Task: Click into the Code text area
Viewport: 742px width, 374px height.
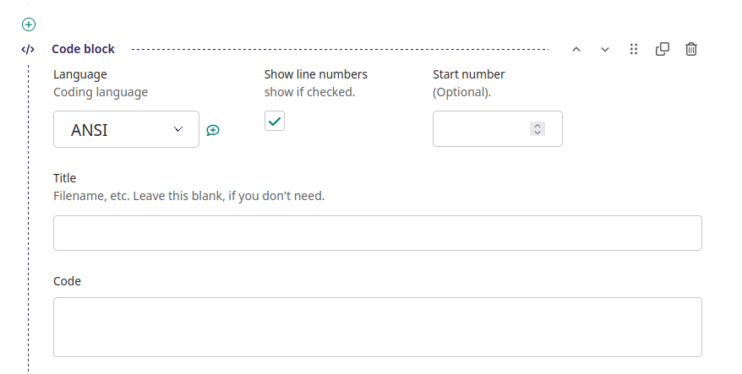Action: 377,327
